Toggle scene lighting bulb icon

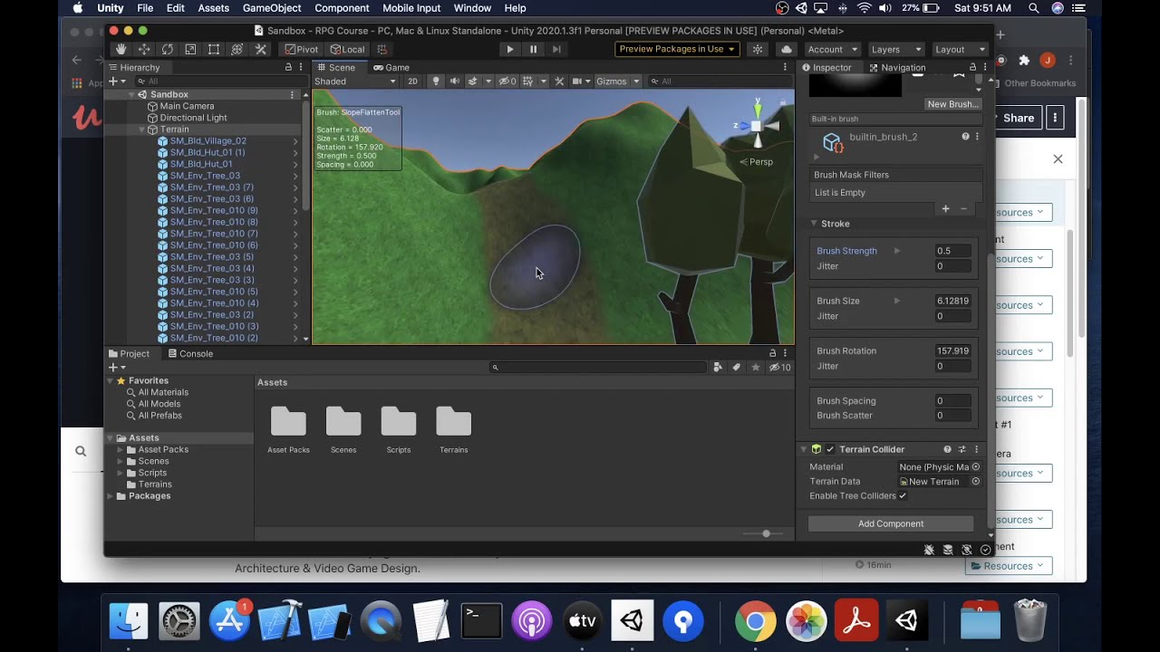click(436, 81)
